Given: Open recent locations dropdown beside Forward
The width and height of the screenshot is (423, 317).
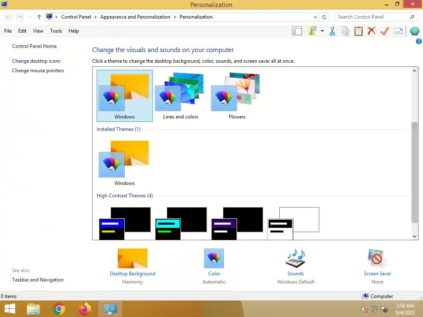Looking at the screenshot, I should point(30,17).
